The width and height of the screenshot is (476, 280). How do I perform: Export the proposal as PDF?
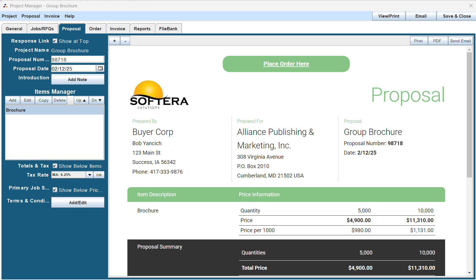click(437, 41)
